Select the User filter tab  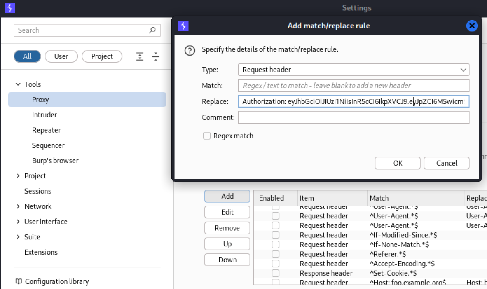[x=61, y=57]
